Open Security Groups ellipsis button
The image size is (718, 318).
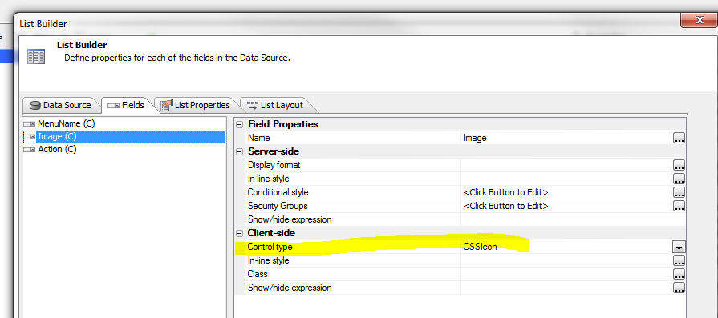tap(679, 206)
